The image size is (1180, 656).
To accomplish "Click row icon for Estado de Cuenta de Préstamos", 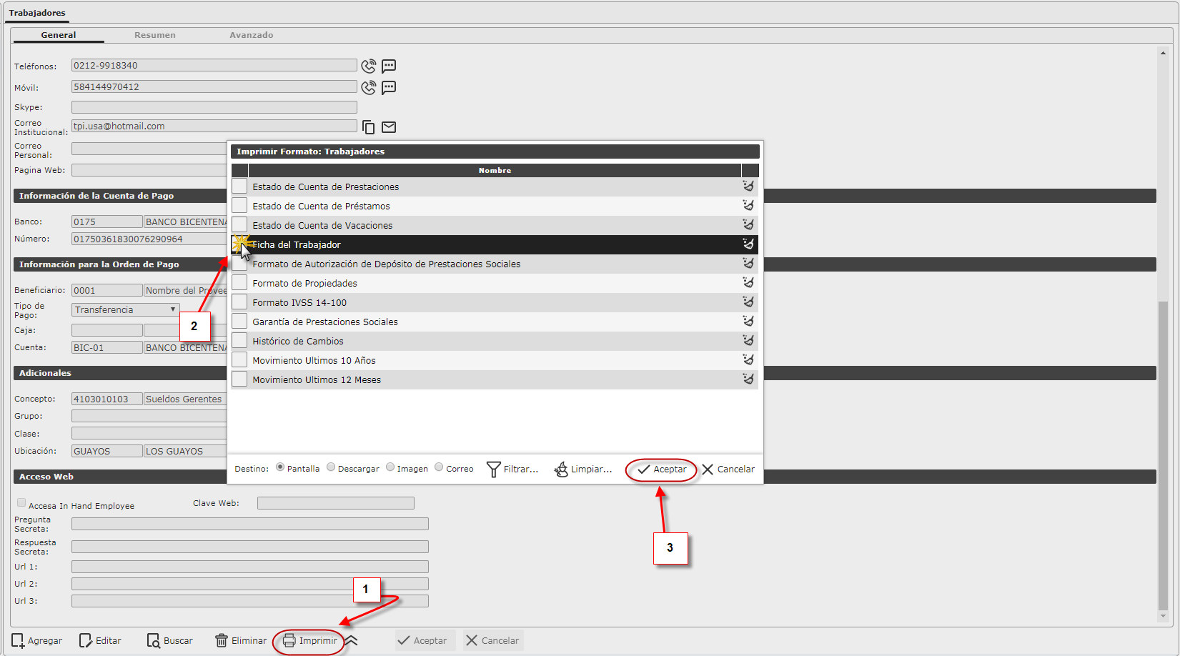I will coord(748,206).
